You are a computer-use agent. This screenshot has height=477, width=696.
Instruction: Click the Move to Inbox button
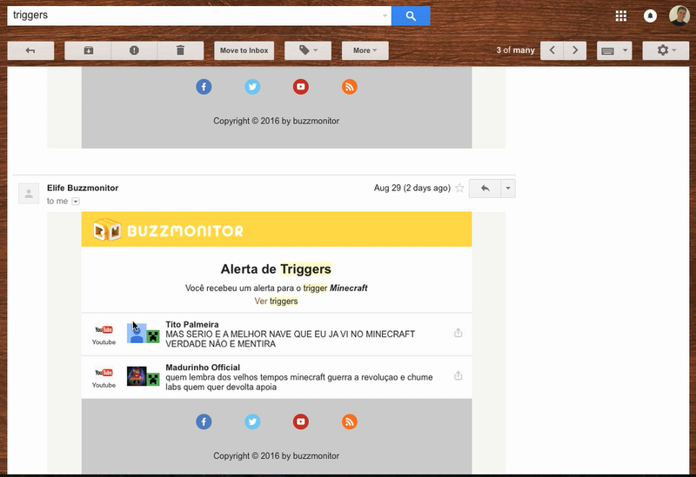click(x=244, y=50)
